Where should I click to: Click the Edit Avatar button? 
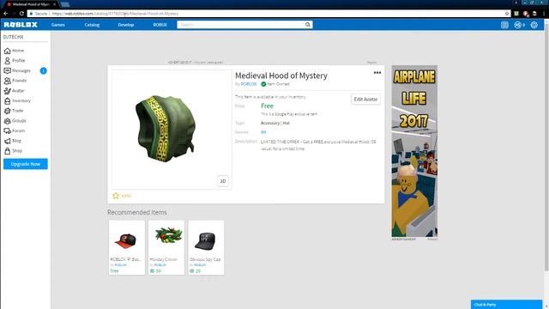(x=365, y=100)
